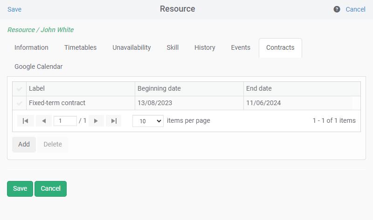The width and height of the screenshot is (373, 220).
Task: Toggle select-all checkmark in table header
Action: (x=19, y=89)
